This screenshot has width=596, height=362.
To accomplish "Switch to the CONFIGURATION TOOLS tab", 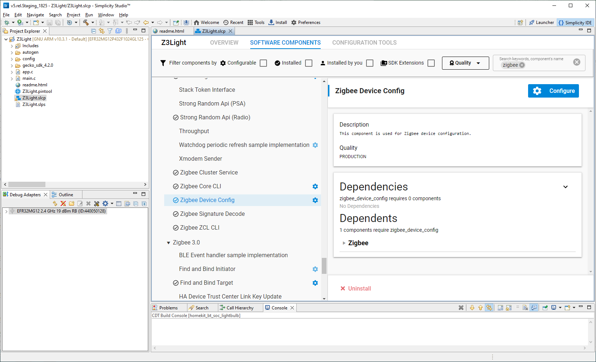I will coord(364,43).
